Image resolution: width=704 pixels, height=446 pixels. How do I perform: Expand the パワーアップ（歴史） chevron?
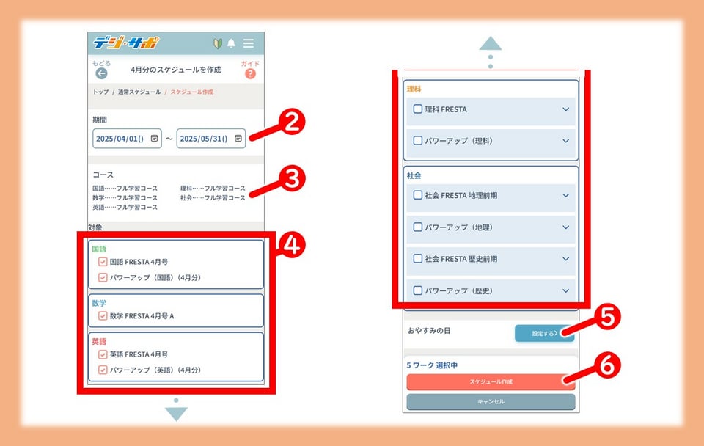(x=565, y=290)
